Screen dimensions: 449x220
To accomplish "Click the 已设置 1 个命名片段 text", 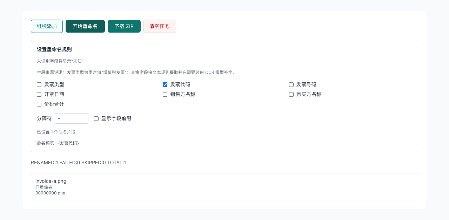I will coord(55,132).
